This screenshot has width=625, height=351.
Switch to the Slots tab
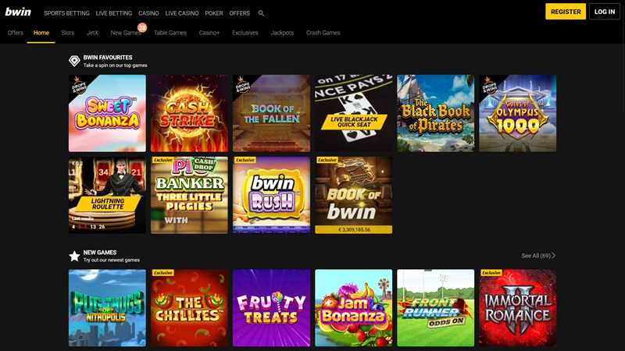(68, 33)
